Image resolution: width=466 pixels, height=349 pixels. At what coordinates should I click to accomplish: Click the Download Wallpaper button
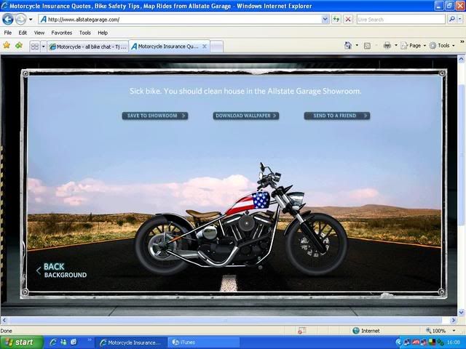click(x=245, y=116)
